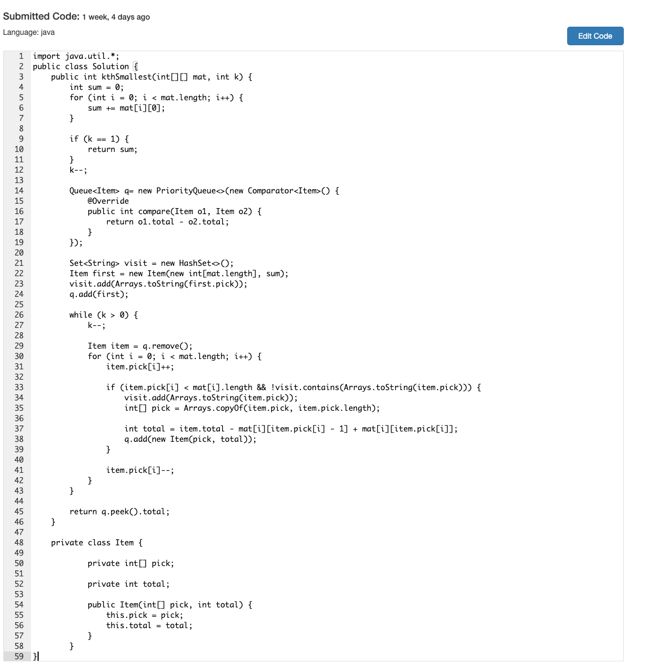
Task: Click the @Override annotation
Action: tap(108, 201)
